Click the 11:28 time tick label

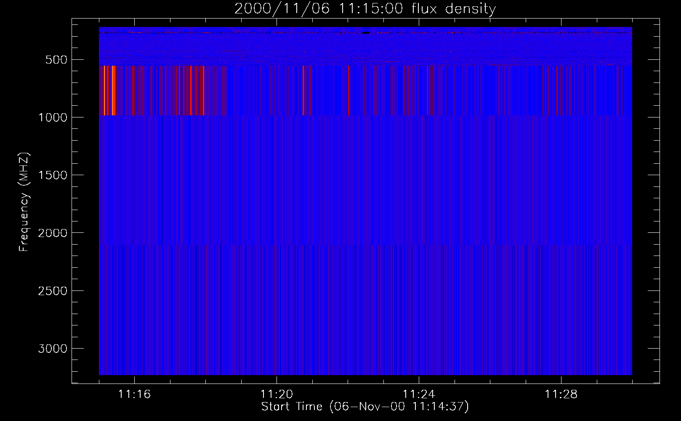[561, 394]
